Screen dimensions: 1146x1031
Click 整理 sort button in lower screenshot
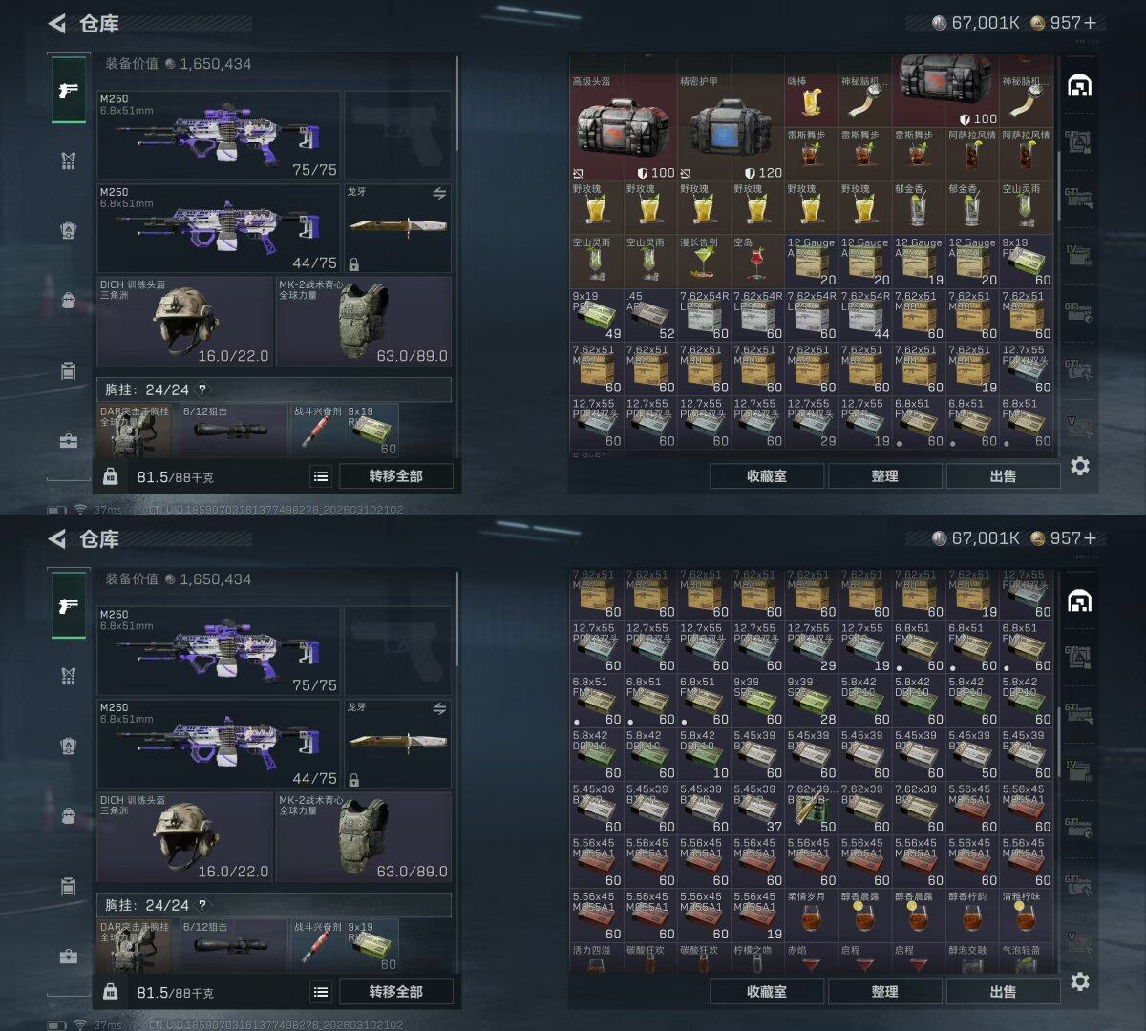(884, 992)
